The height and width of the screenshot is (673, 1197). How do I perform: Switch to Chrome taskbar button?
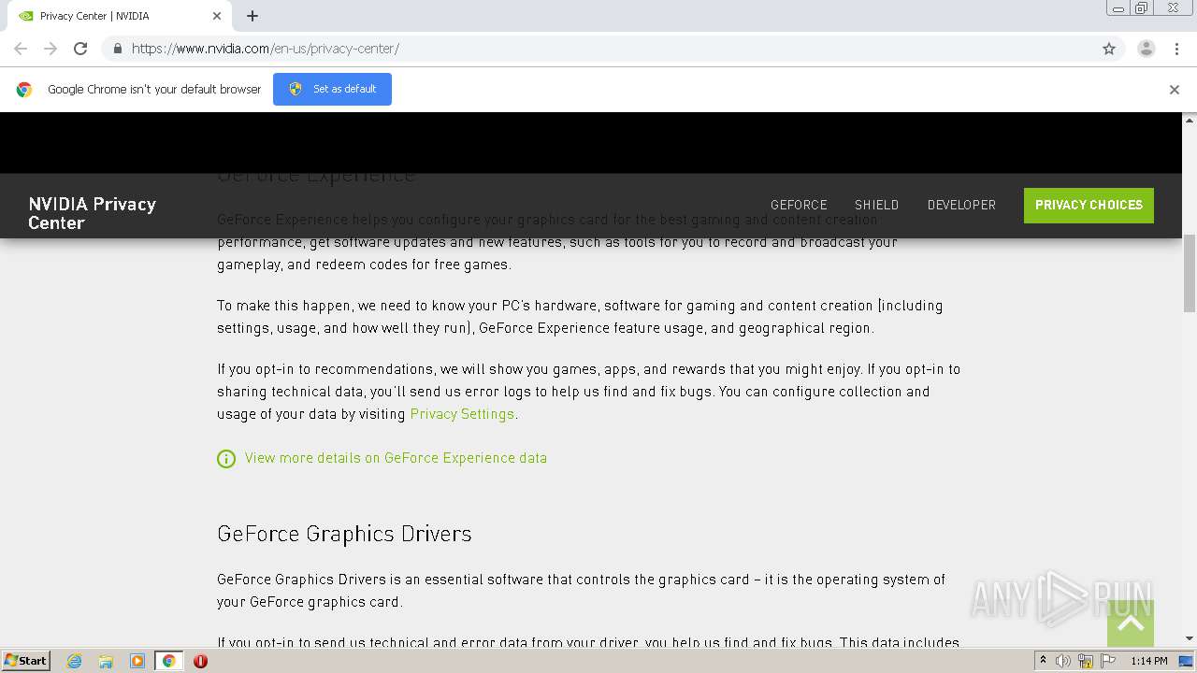[169, 661]
